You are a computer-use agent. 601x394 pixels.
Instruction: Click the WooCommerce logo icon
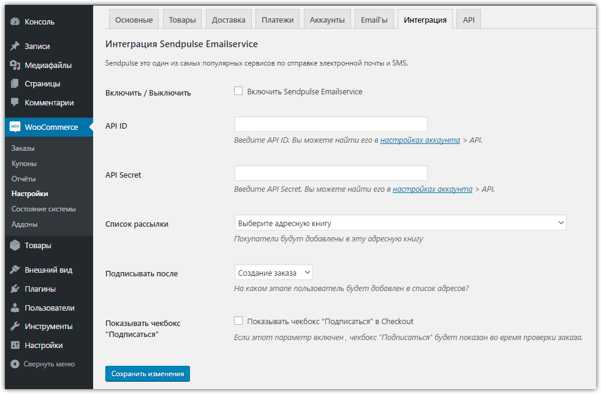pos(15,127)
